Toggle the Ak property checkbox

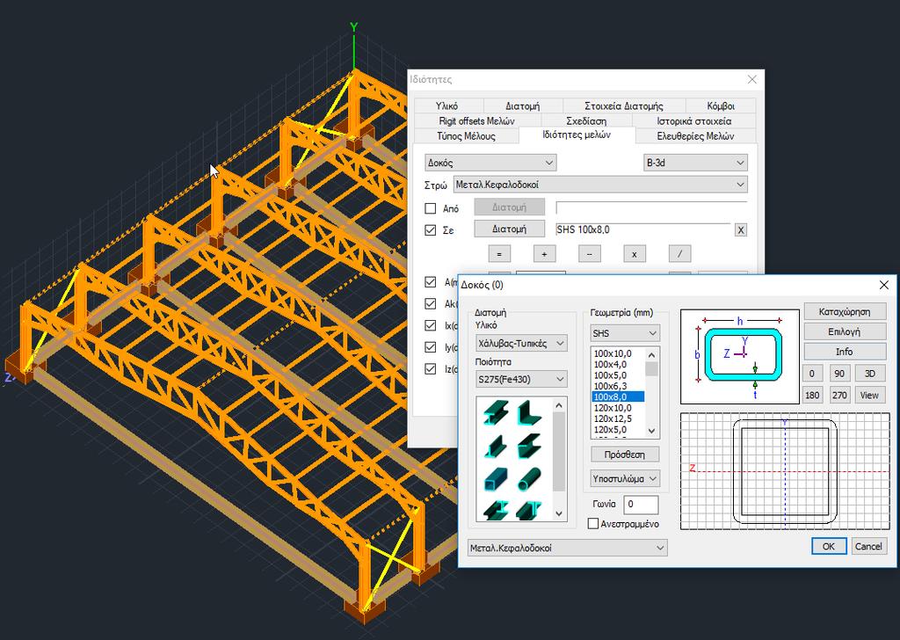431,303
